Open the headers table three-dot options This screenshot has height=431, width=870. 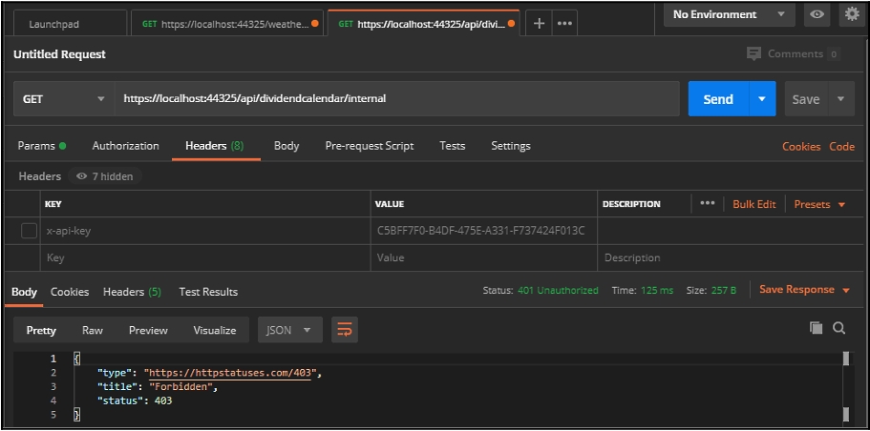coord(707,204)
